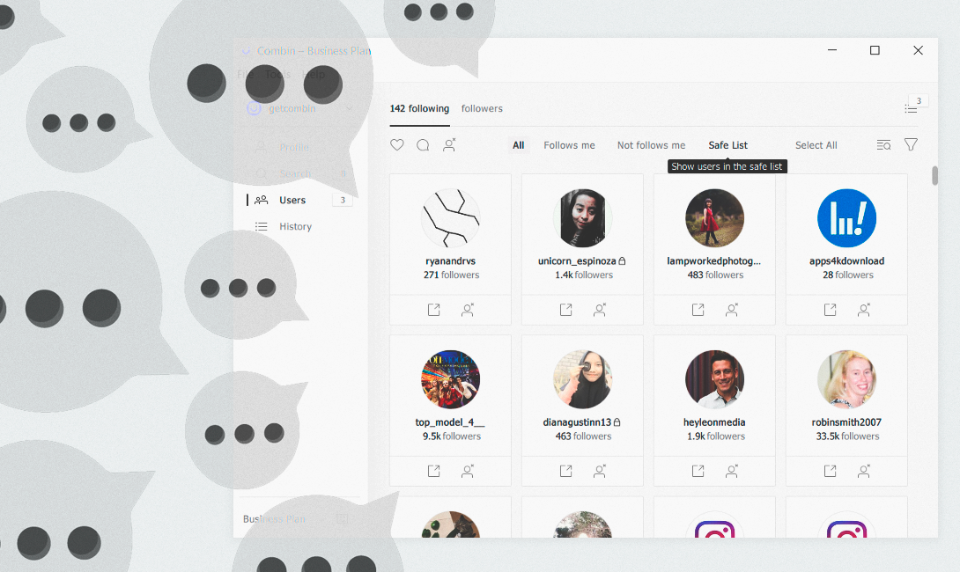The width and height of the screenshot is (960, 572).
Task: Click the unfollow user icon in toolbar
Action: coord(449,145)
